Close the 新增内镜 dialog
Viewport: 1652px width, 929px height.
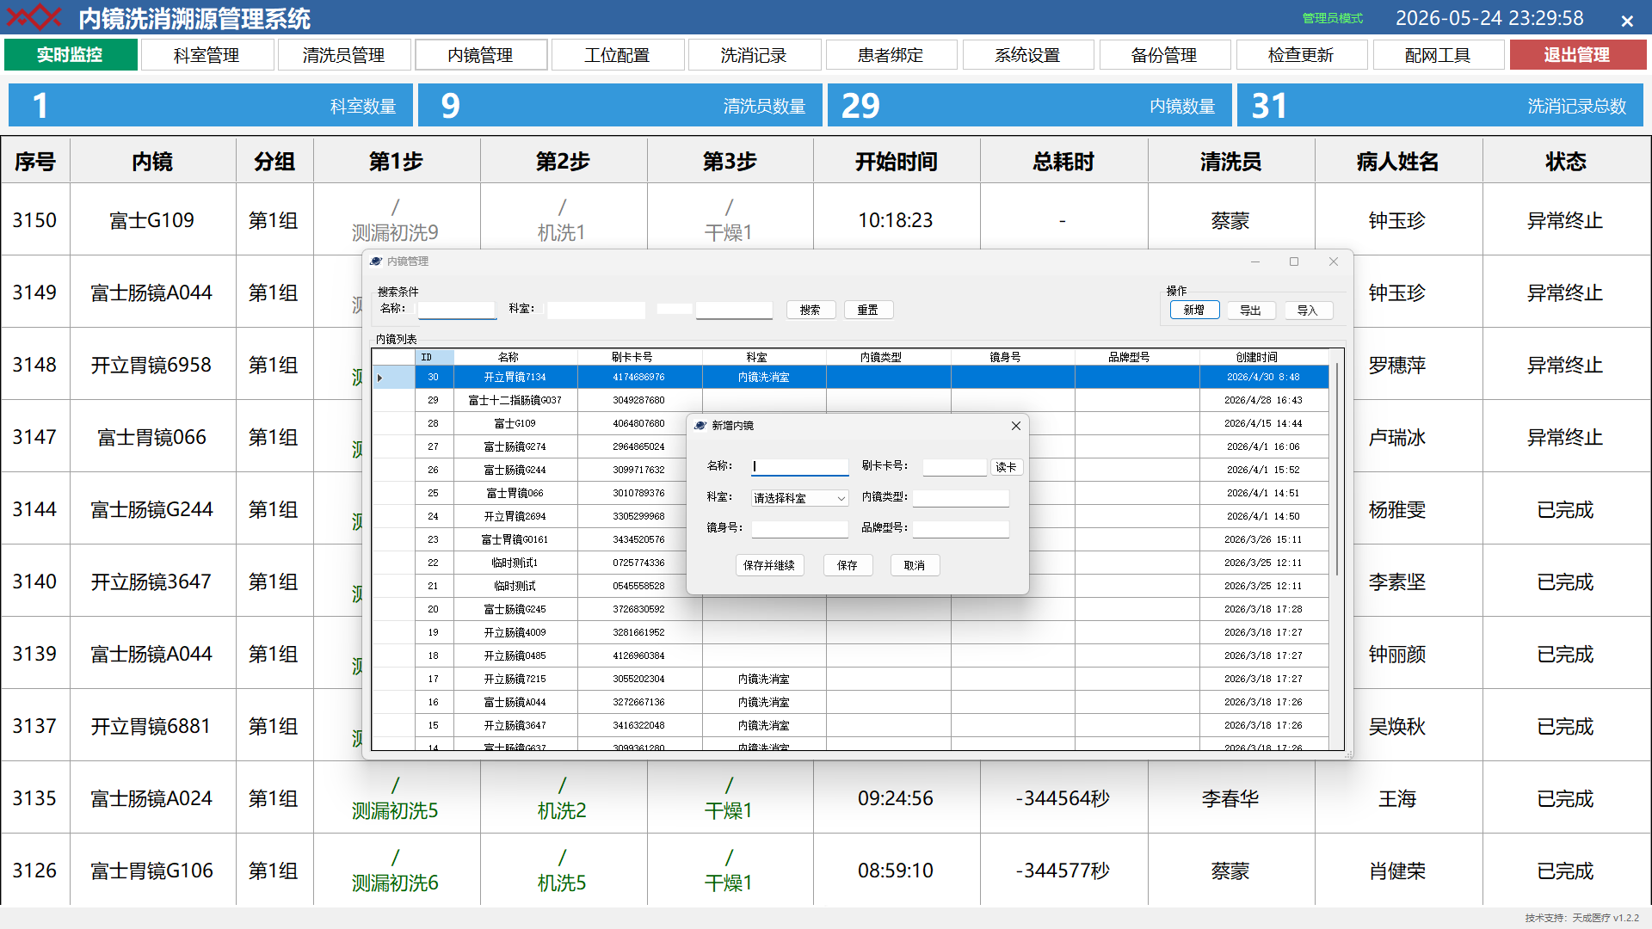tap(1016, 426)
